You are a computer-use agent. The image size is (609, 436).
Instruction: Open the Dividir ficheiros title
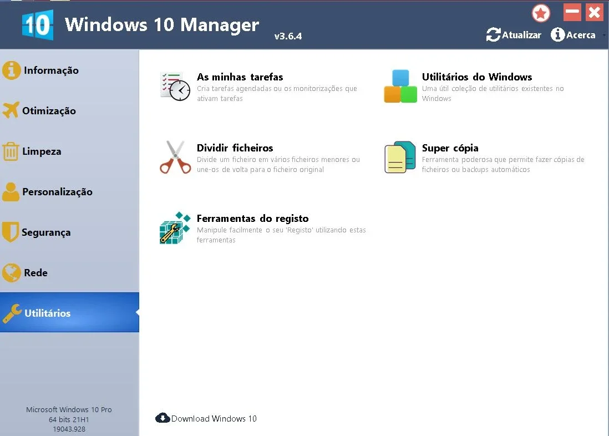pyautogui.click(x=235, y=148)
